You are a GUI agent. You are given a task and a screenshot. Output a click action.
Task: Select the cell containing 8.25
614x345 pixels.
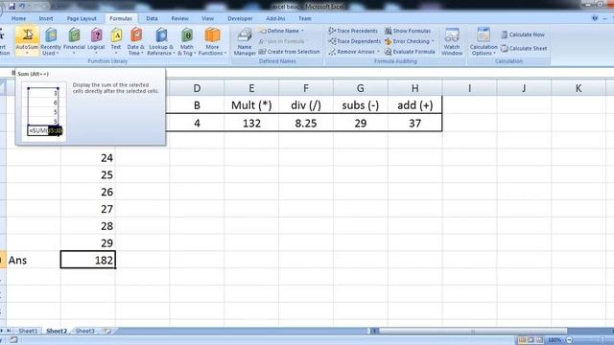(306, 123)
